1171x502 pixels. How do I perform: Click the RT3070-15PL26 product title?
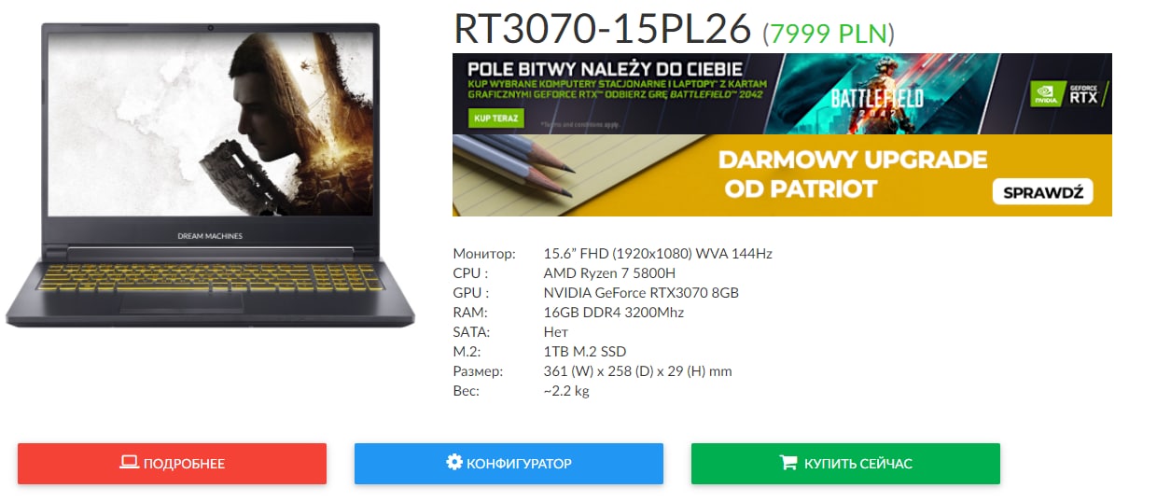[602, 30]
